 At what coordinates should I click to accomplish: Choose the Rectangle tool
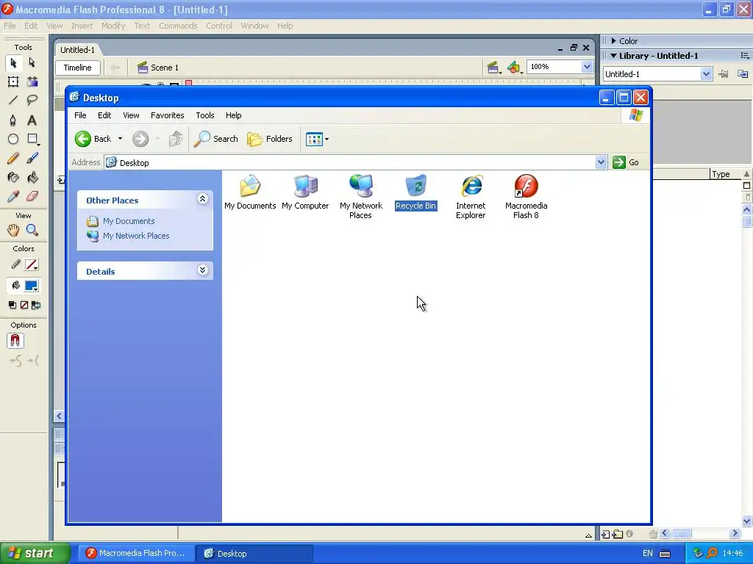click(x=32, y=139)
